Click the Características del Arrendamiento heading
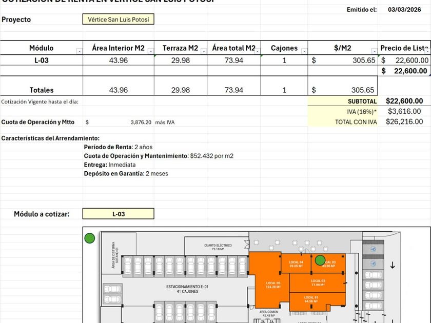Screen dimensions: 431x323 (50, 138)
